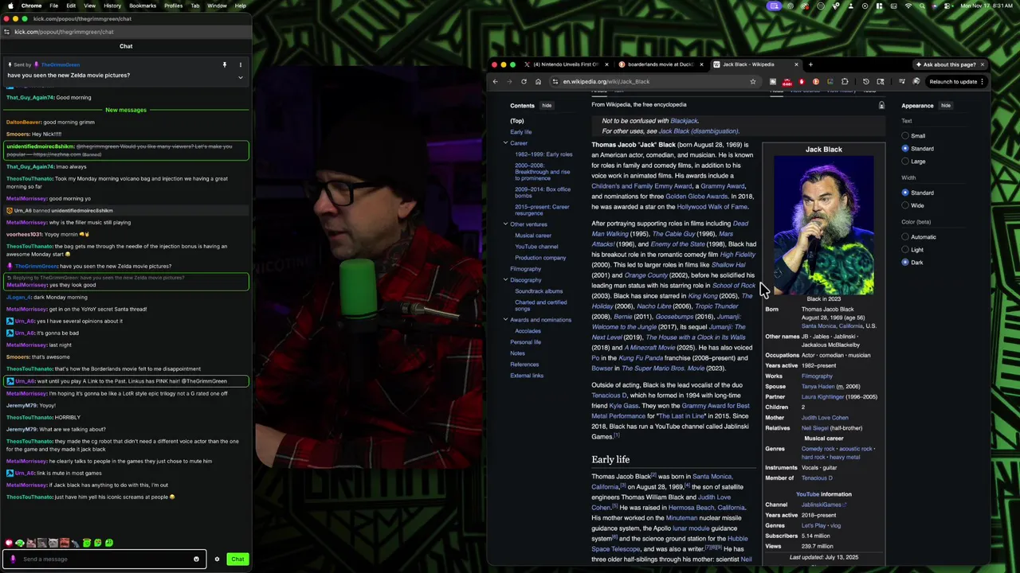The image size is (1020, 573).
Task: Click the page protection padlock icon
Action: pos(881,105)
